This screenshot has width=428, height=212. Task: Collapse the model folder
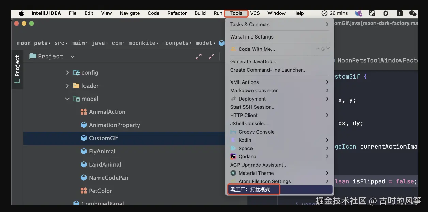[x=67, y=99]
